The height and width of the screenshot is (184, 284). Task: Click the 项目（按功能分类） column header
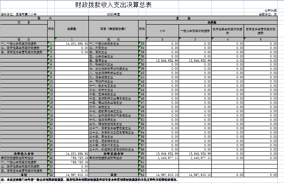tap(114, 29)
